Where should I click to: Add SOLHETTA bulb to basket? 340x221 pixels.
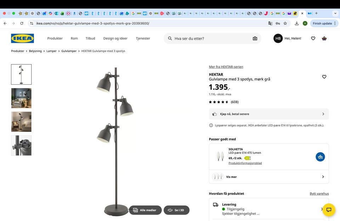tap(320, 157)
